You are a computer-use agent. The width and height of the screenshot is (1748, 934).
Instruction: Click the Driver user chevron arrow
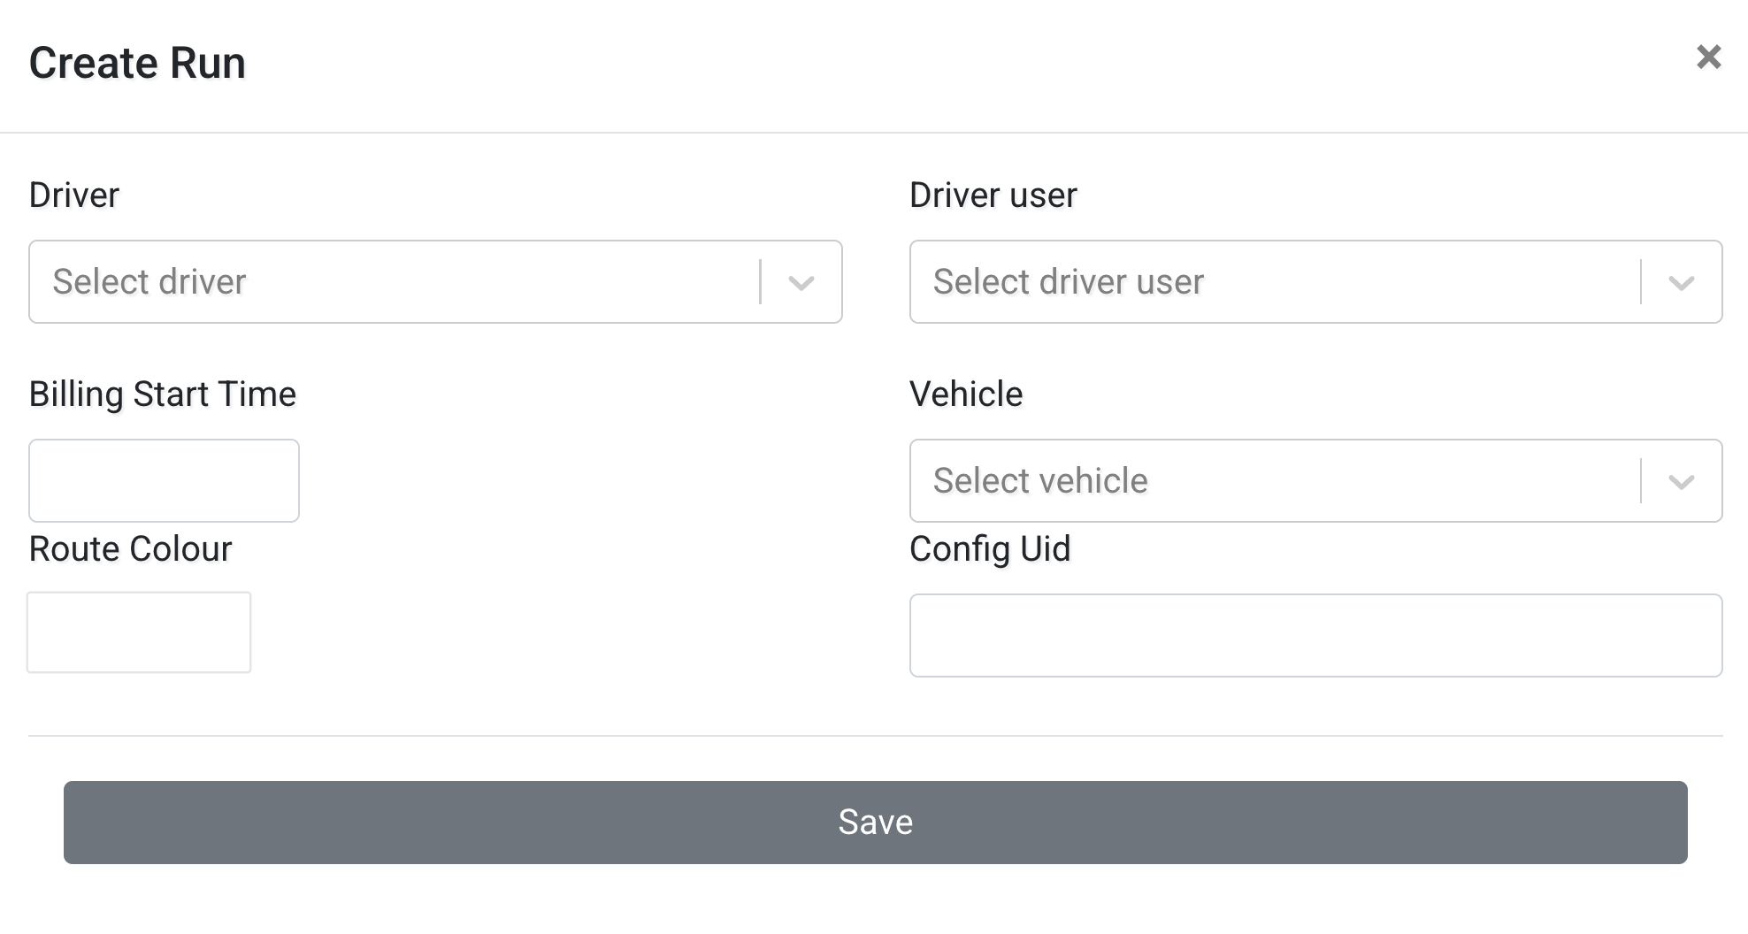coord(1682,281)
